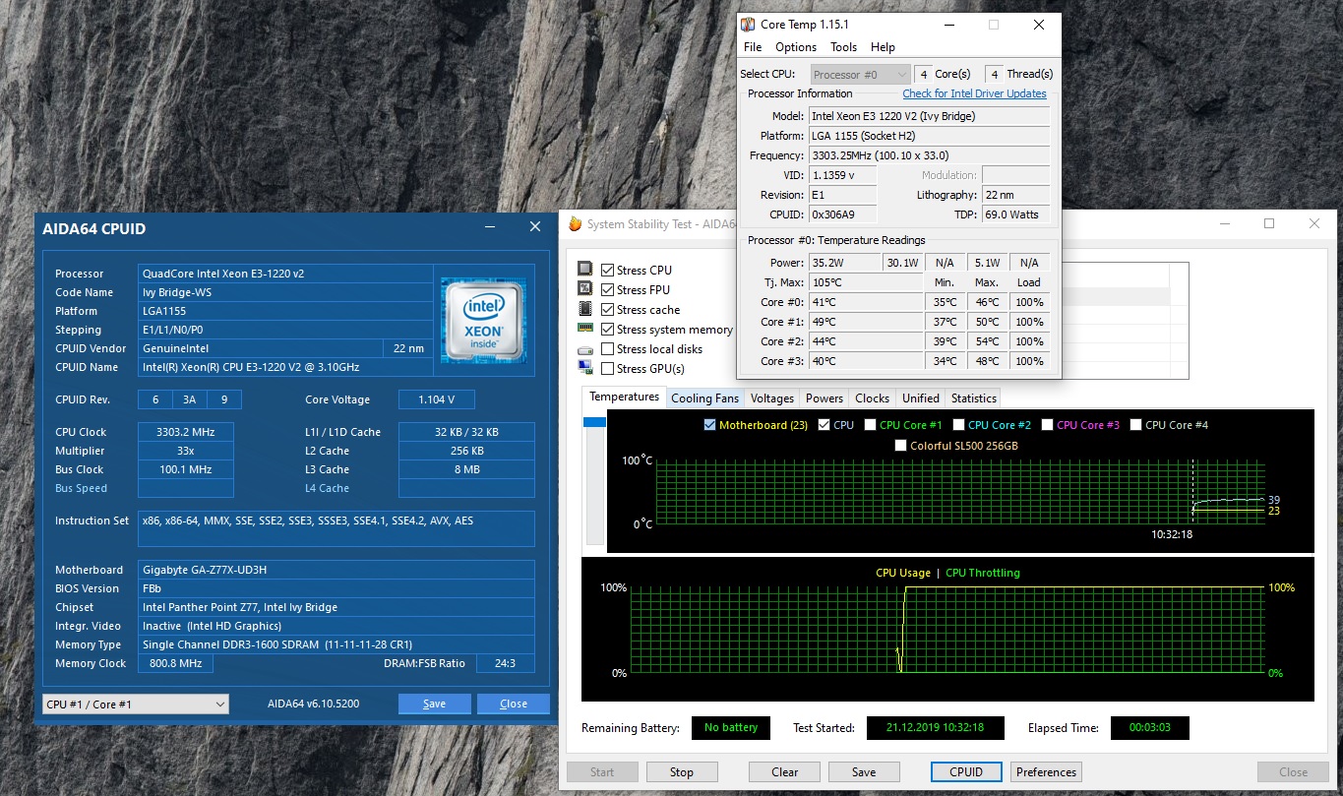Open Preferences in System Stability Test

click(x=1047, y=772)
